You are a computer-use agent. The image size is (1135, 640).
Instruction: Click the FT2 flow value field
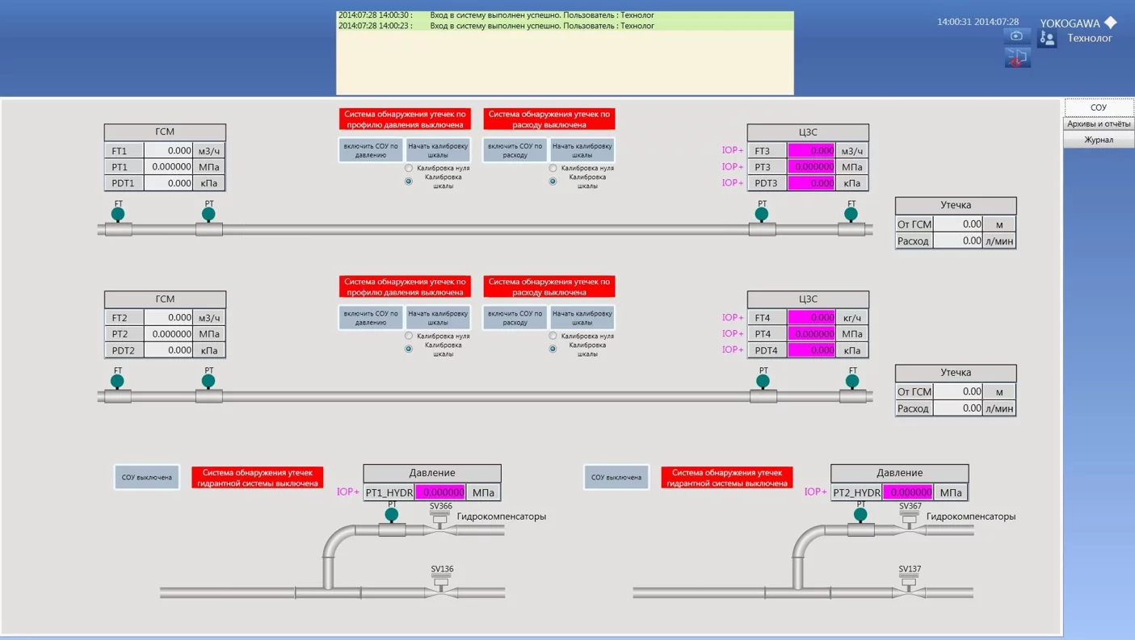pos(169,317)
